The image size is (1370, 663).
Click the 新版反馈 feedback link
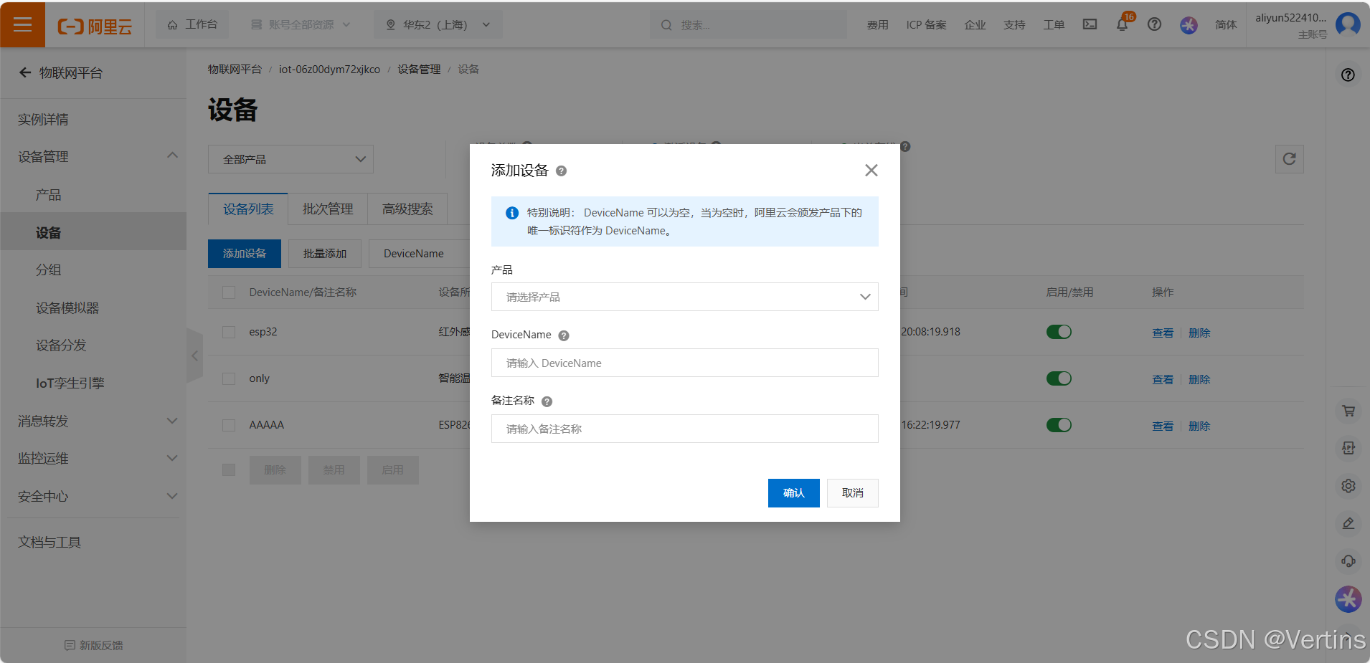[94, 645]
